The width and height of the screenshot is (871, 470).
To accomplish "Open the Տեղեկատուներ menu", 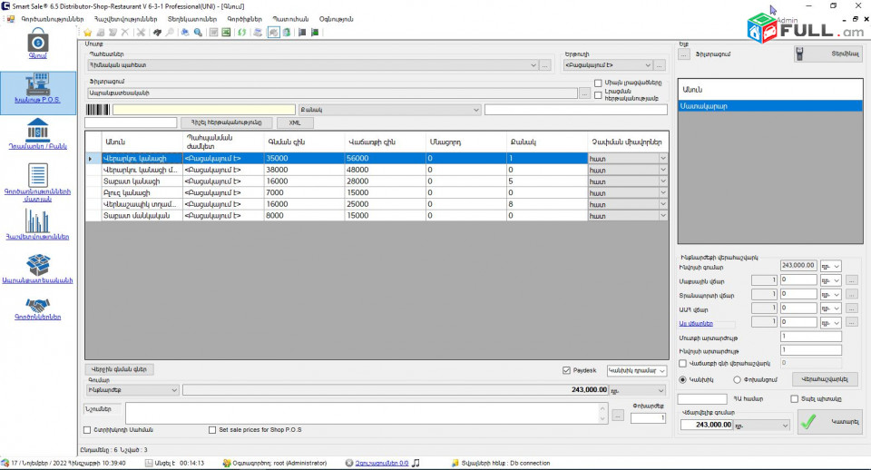I will coord(192,19).
